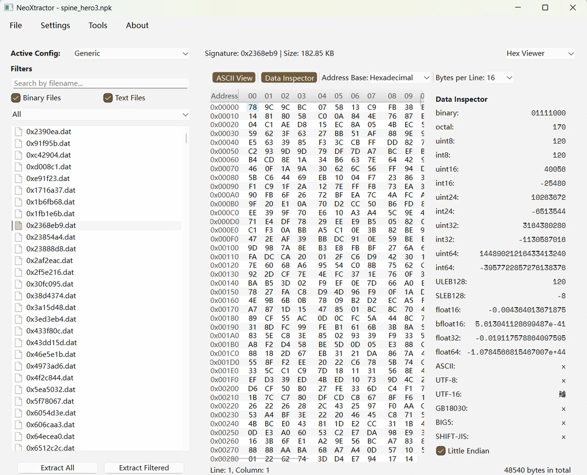The width and height of the screenshot is (587, 475).
Task: Click the NeoXtractor app icon in title bar
Action: pyautogui.click(x=8, y=7)
